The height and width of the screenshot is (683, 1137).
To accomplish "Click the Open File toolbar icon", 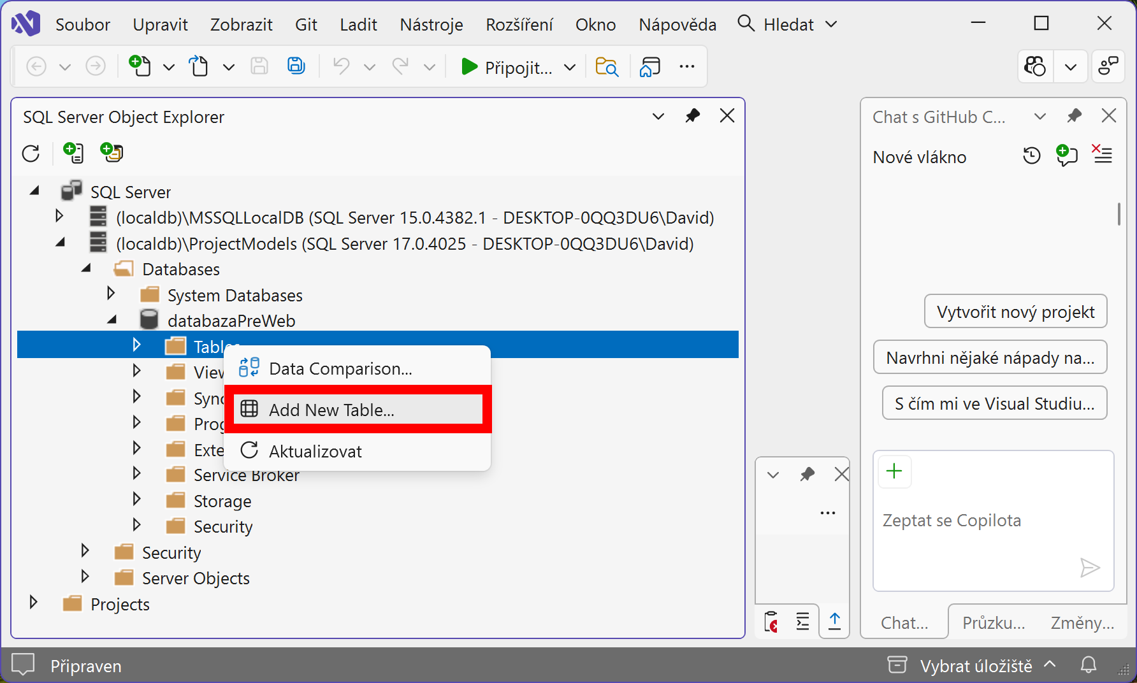I will pos(199,66).
